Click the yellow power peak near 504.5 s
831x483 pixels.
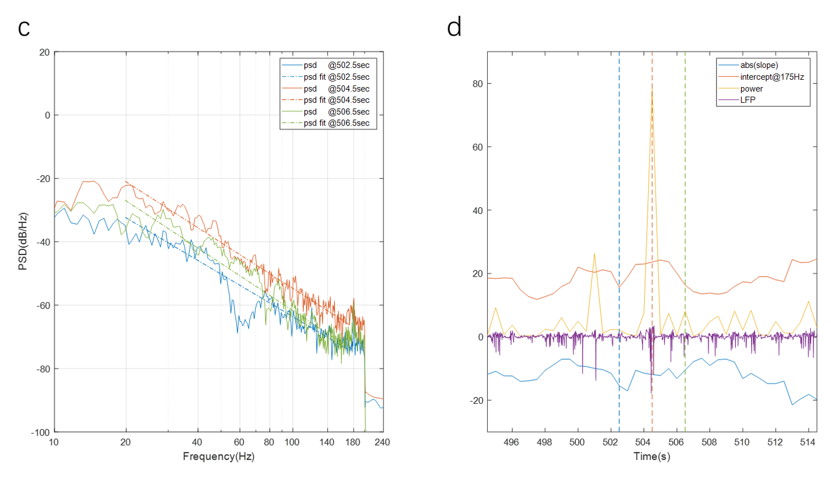pos(652,93)
